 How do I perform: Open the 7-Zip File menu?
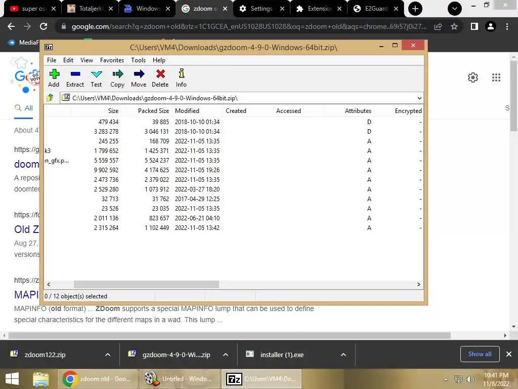pos(52,60)
